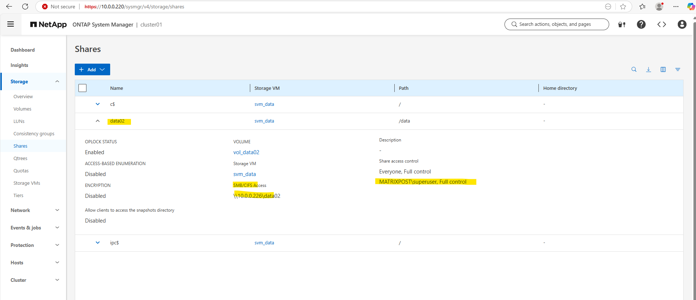
Task: Open the filter icon above the table
Action: pos(678,69)
